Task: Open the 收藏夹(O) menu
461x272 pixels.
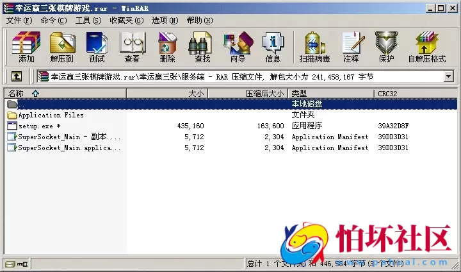Action: click(x=127, y=21)
